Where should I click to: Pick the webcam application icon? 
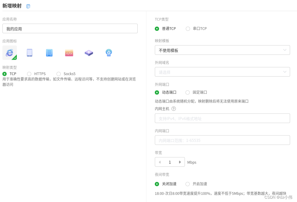[x=109, y=52]
